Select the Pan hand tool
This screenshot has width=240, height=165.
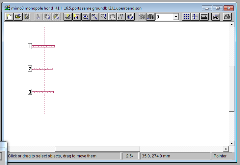(x=112, y=17)
